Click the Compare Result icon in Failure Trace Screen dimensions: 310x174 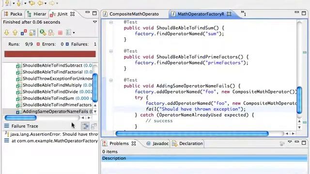click(94, 126)
